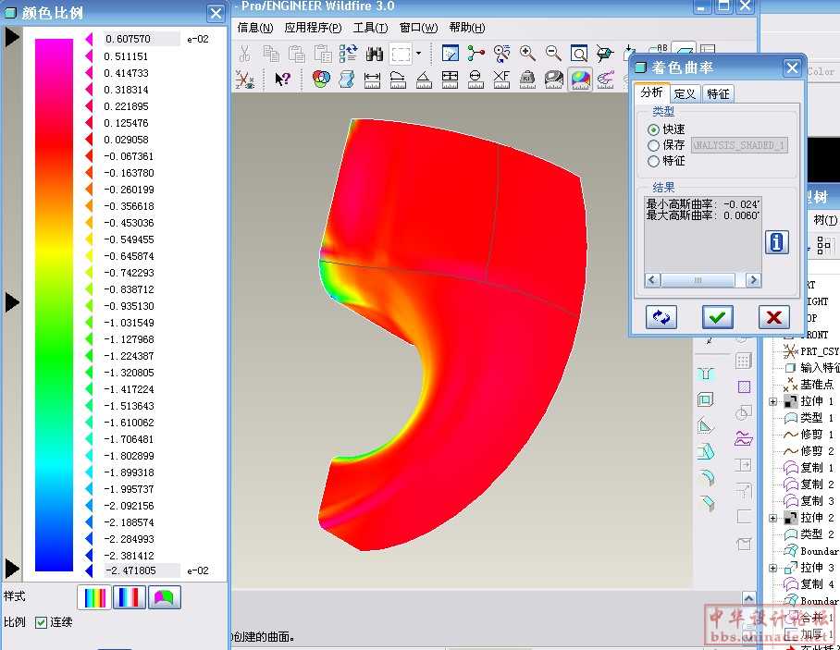The height and width of the screenshot is (650, 840).
Task: Click the yellow marker beside -0.549455
Action: pos(89,239)
